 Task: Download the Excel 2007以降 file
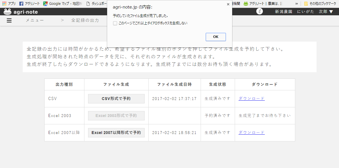pyautogui.click(x=251, y=133)
